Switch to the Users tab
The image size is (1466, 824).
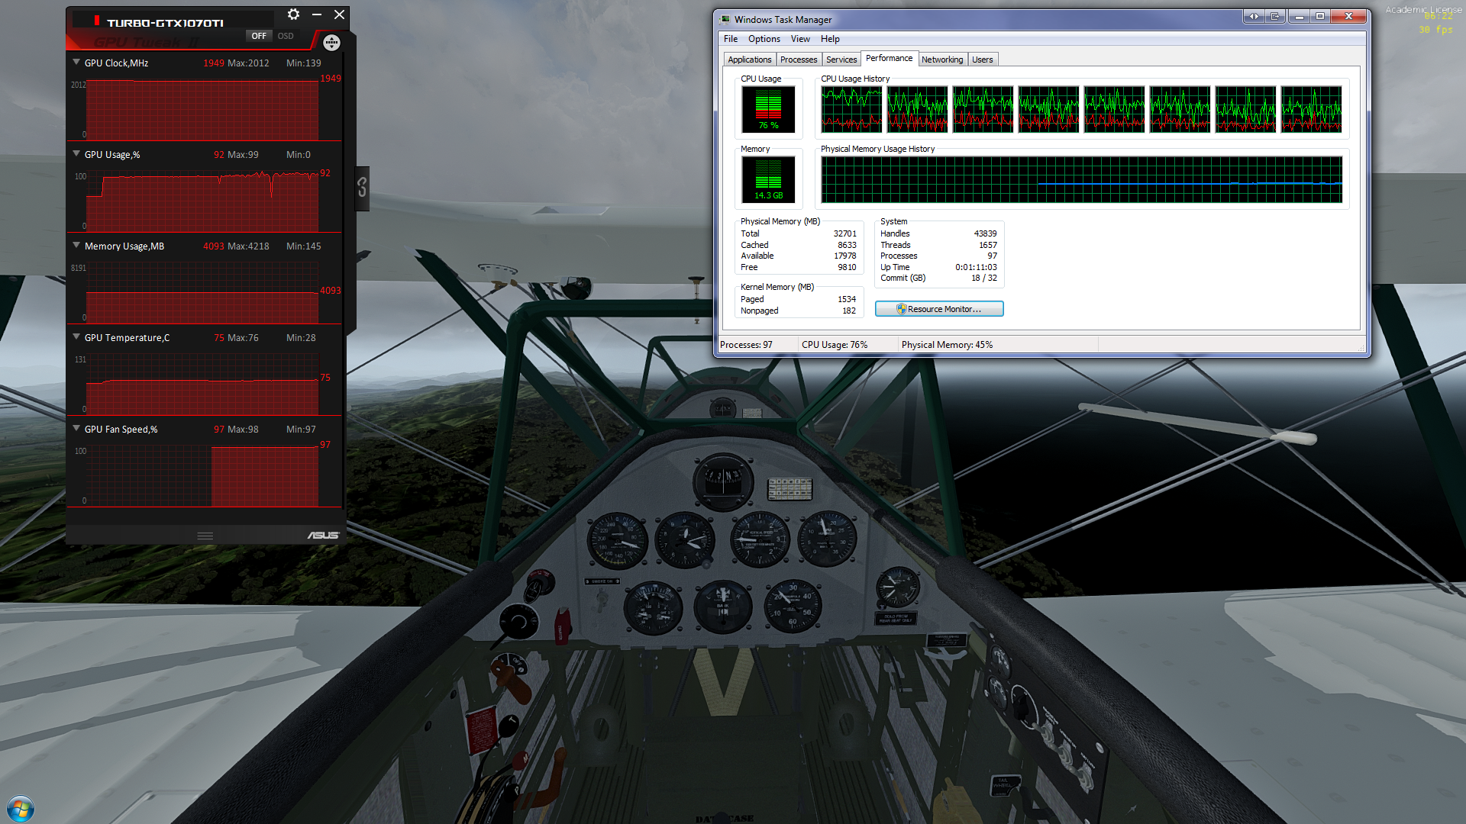pyautogui.click(x=983, y=60)
